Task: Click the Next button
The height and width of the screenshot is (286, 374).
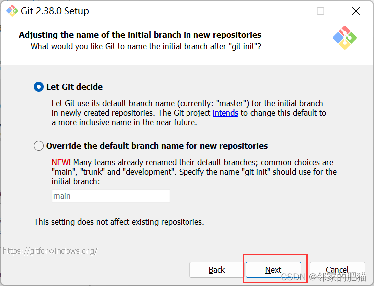Action: point(273,270)
